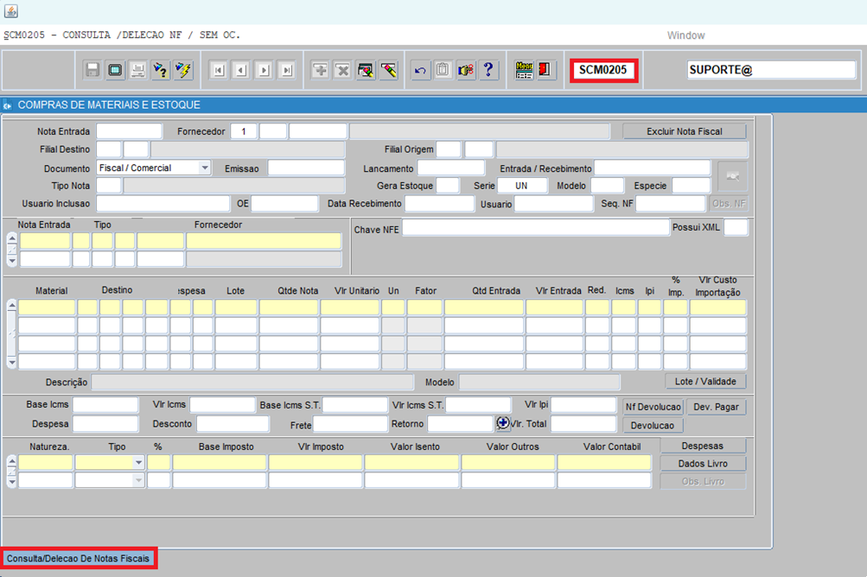Screen dimensions: 867x577
Task: Click the Base Icms value field
Action: point(105,405)
